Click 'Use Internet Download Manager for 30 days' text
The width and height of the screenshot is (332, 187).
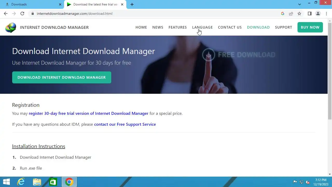72,63
